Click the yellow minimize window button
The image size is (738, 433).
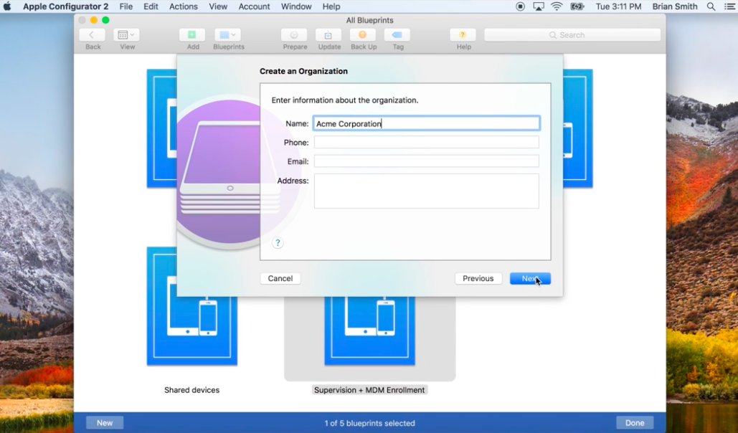click(94, 20)
